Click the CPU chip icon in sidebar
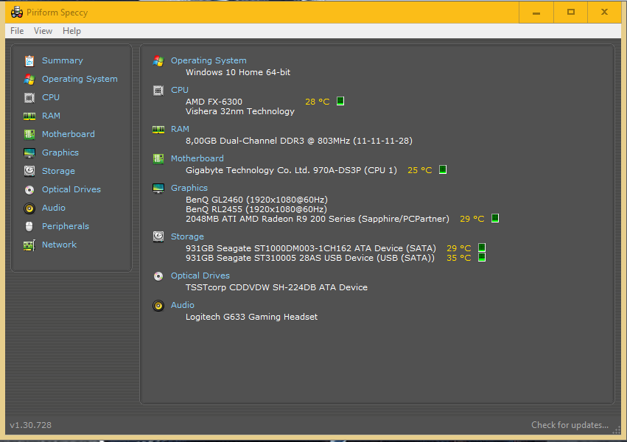 29,97
